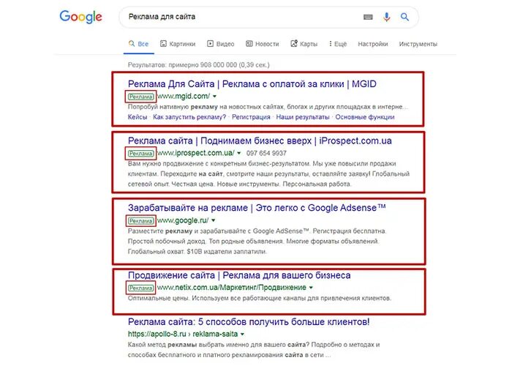Screen dimensions: 512x366
Task: Click the Реклама badge on netix.com.ua ad
Action: click(141, 288)
